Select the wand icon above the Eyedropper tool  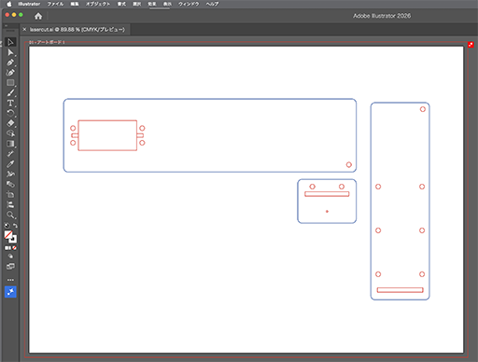point(10,154)
